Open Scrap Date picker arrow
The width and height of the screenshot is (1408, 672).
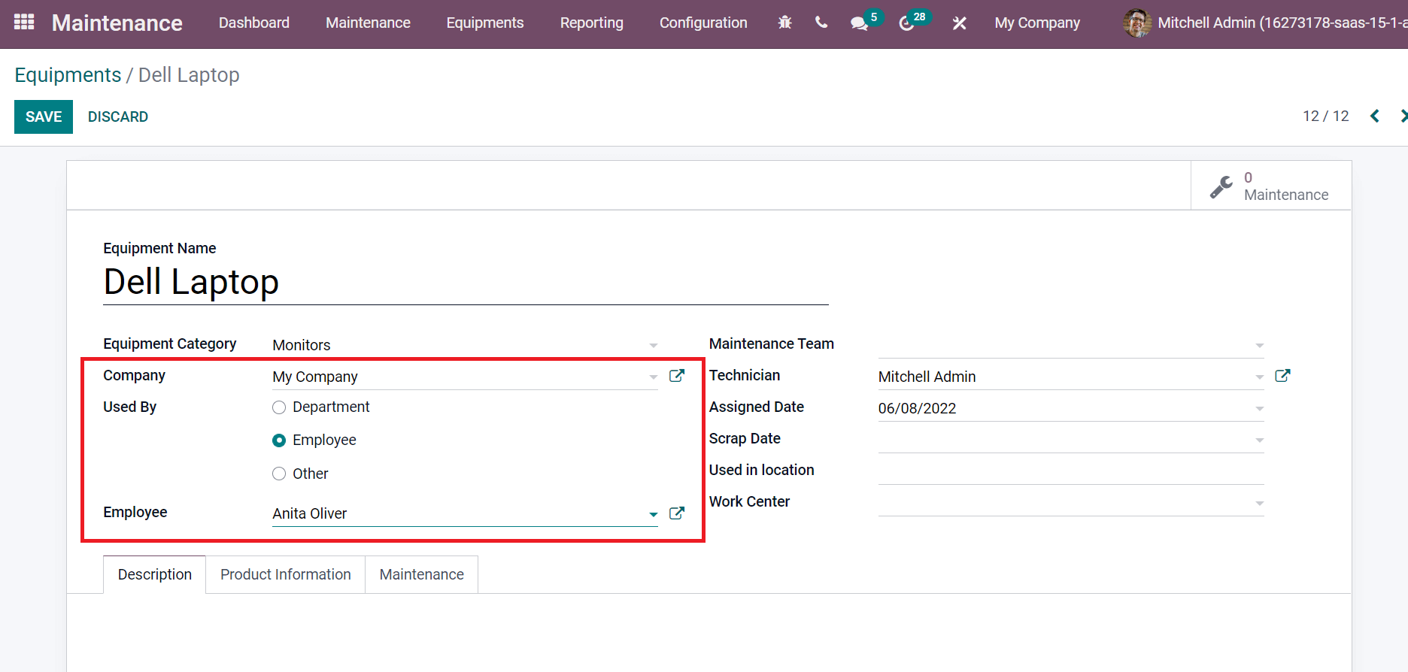pyautogui.click(x=1259, y=440)
